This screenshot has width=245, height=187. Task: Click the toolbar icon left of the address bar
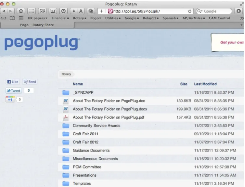pos(91,11)
